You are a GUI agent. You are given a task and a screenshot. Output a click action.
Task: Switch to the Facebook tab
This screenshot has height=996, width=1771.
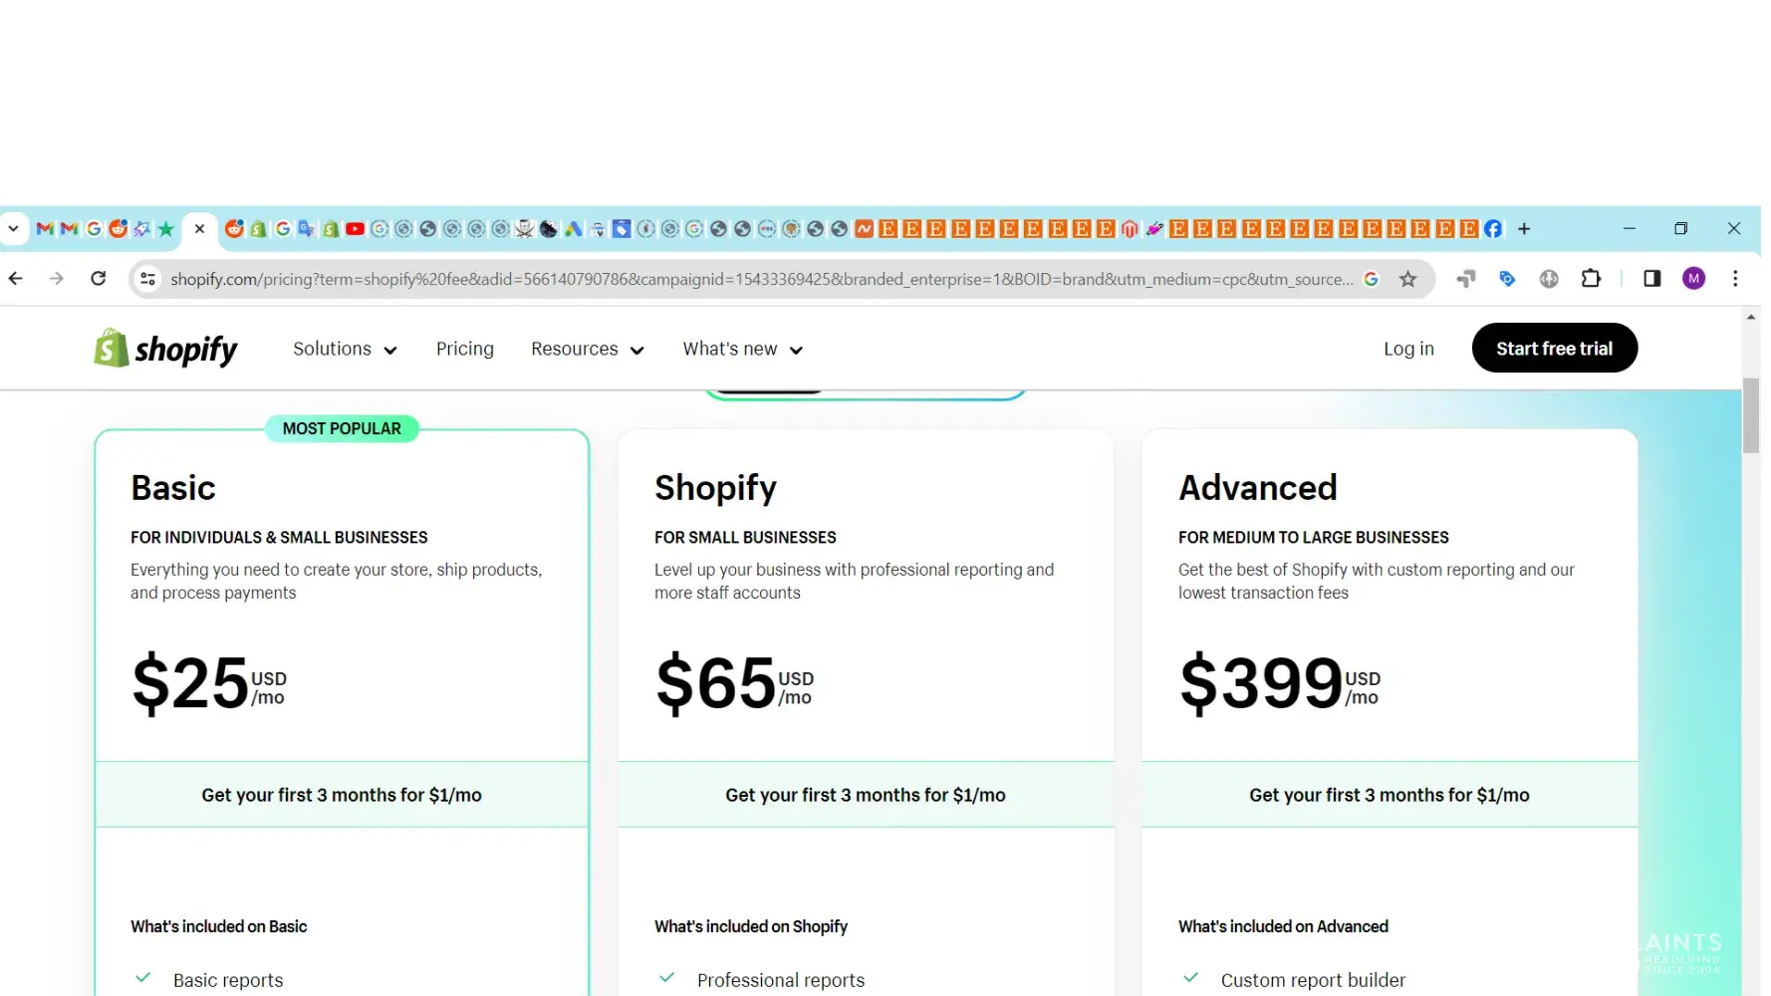pyautogui.click(x=1493, y=229)
